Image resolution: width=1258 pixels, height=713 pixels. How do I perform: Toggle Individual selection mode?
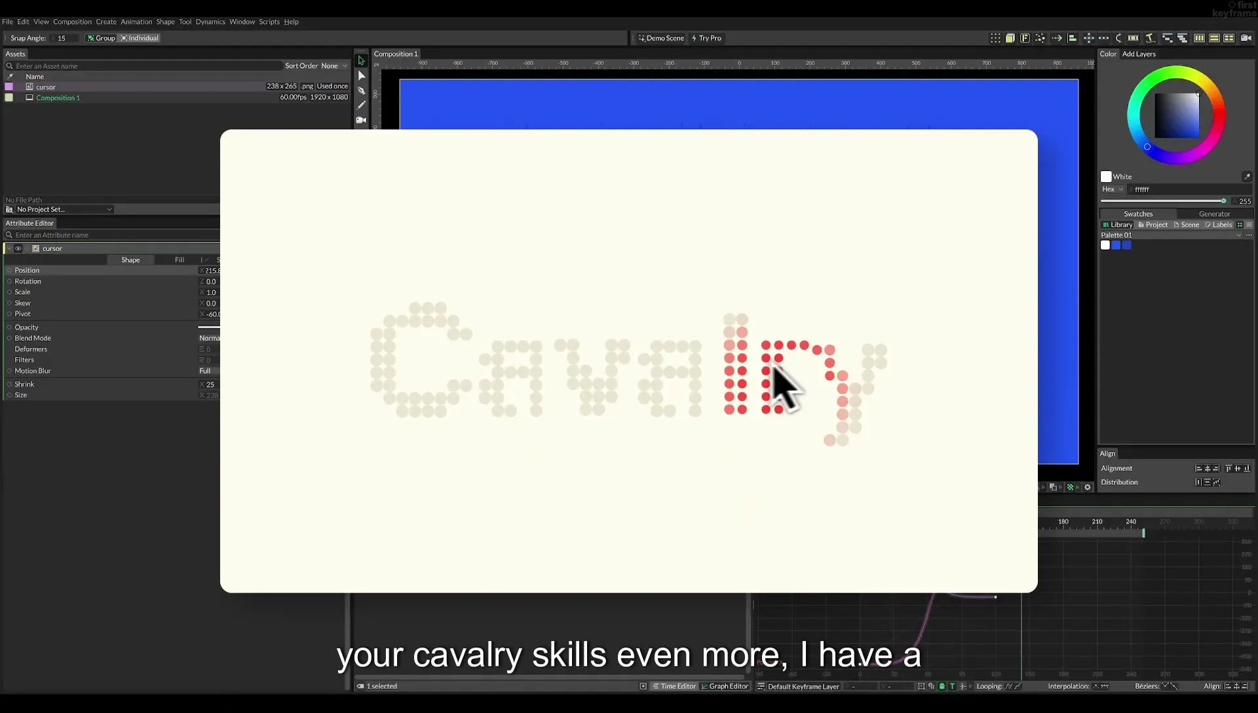[140, 38]
